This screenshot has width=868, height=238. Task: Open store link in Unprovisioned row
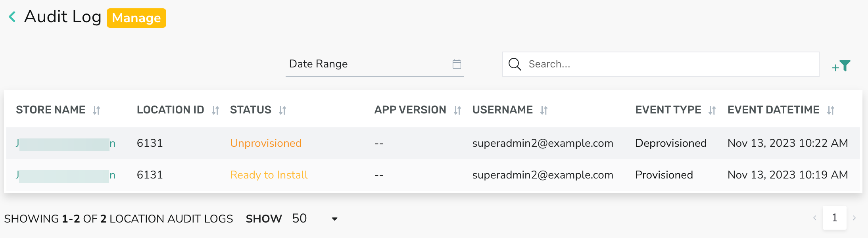pyautogui.click(x=66, y=143)
